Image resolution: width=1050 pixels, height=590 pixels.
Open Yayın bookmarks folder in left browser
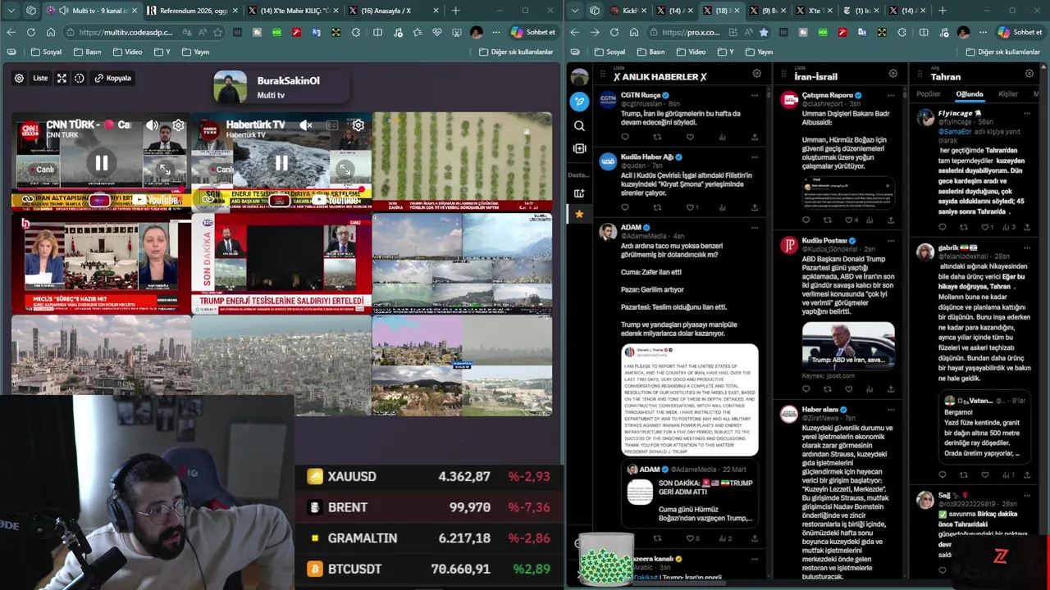(195, 52)
